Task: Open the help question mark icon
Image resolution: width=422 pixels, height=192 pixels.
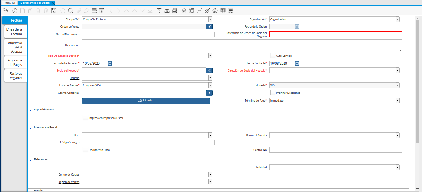Action: pyautogui.click(x=14, y=11)
